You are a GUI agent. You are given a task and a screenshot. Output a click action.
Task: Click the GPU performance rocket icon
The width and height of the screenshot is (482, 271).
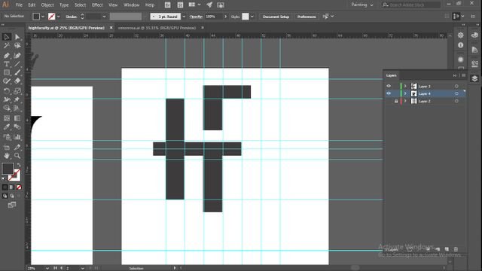click(x=209, y=5)
